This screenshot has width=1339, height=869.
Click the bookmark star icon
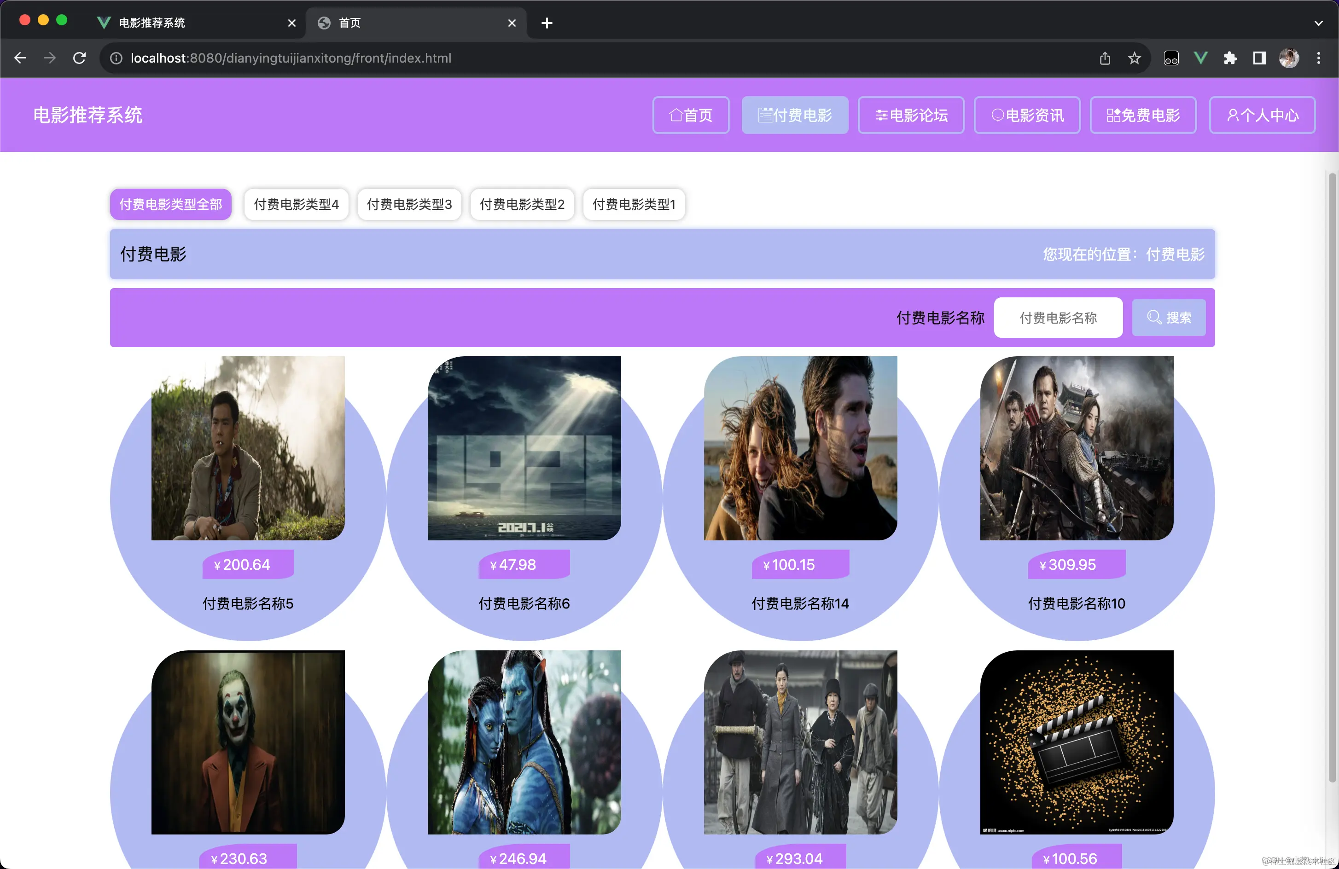1134,58
